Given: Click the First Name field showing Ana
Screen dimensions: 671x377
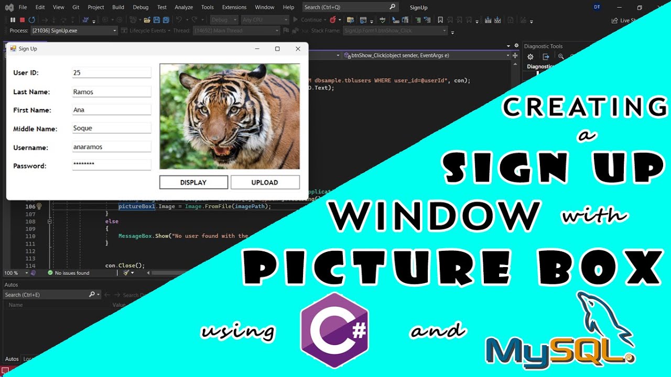Looking at the screenshot, I should click(x=112, y=110).
